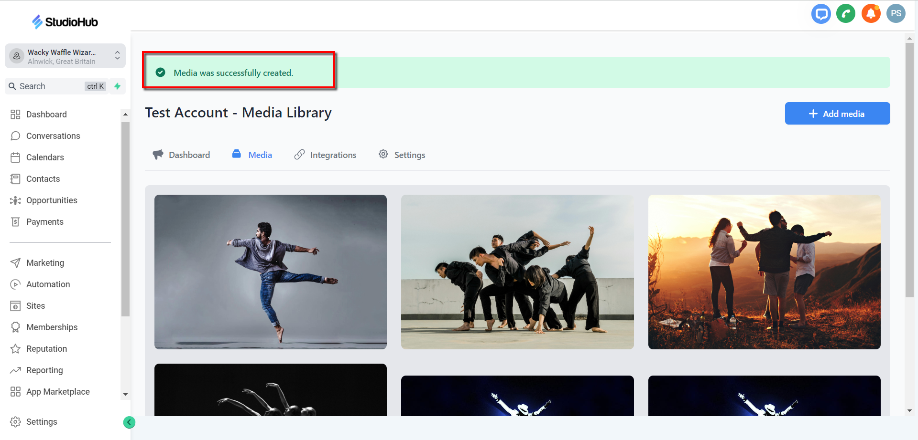Click the Calendars icon in sidebar
918x440 pixels.
[x=15, y=157]
